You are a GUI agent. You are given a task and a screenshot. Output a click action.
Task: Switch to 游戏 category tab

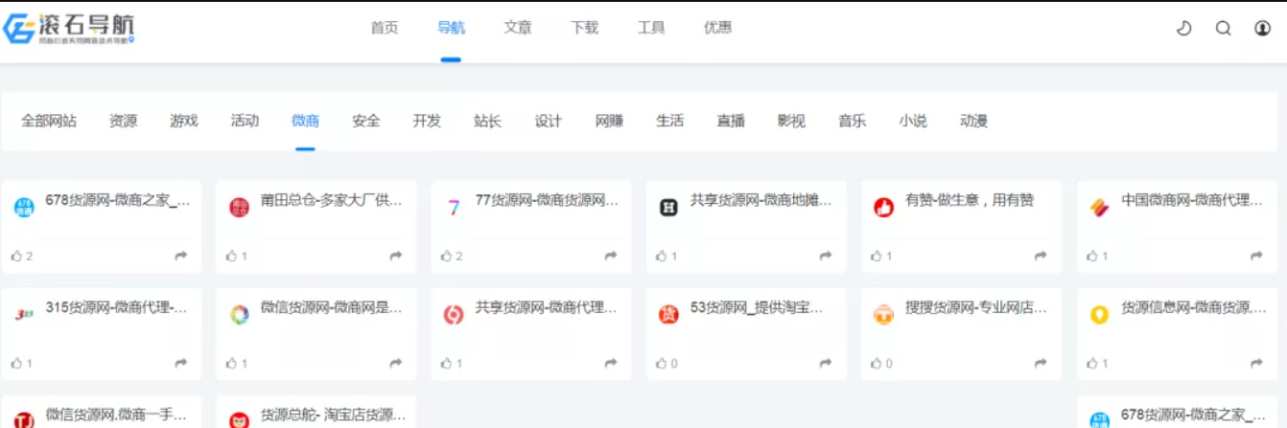tap(184, 121)
